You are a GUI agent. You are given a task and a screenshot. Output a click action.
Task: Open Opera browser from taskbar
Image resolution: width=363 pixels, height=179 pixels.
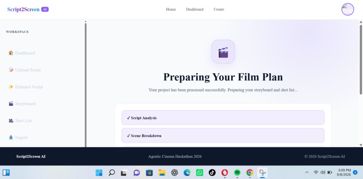225,173
